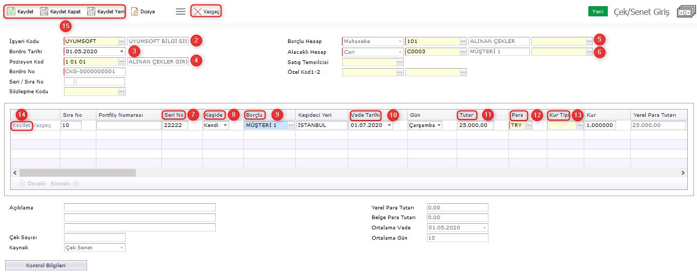This screenshot has width=697, height=277.
Task: Open the Dosya file attachment icon
Action: (135, 11)
